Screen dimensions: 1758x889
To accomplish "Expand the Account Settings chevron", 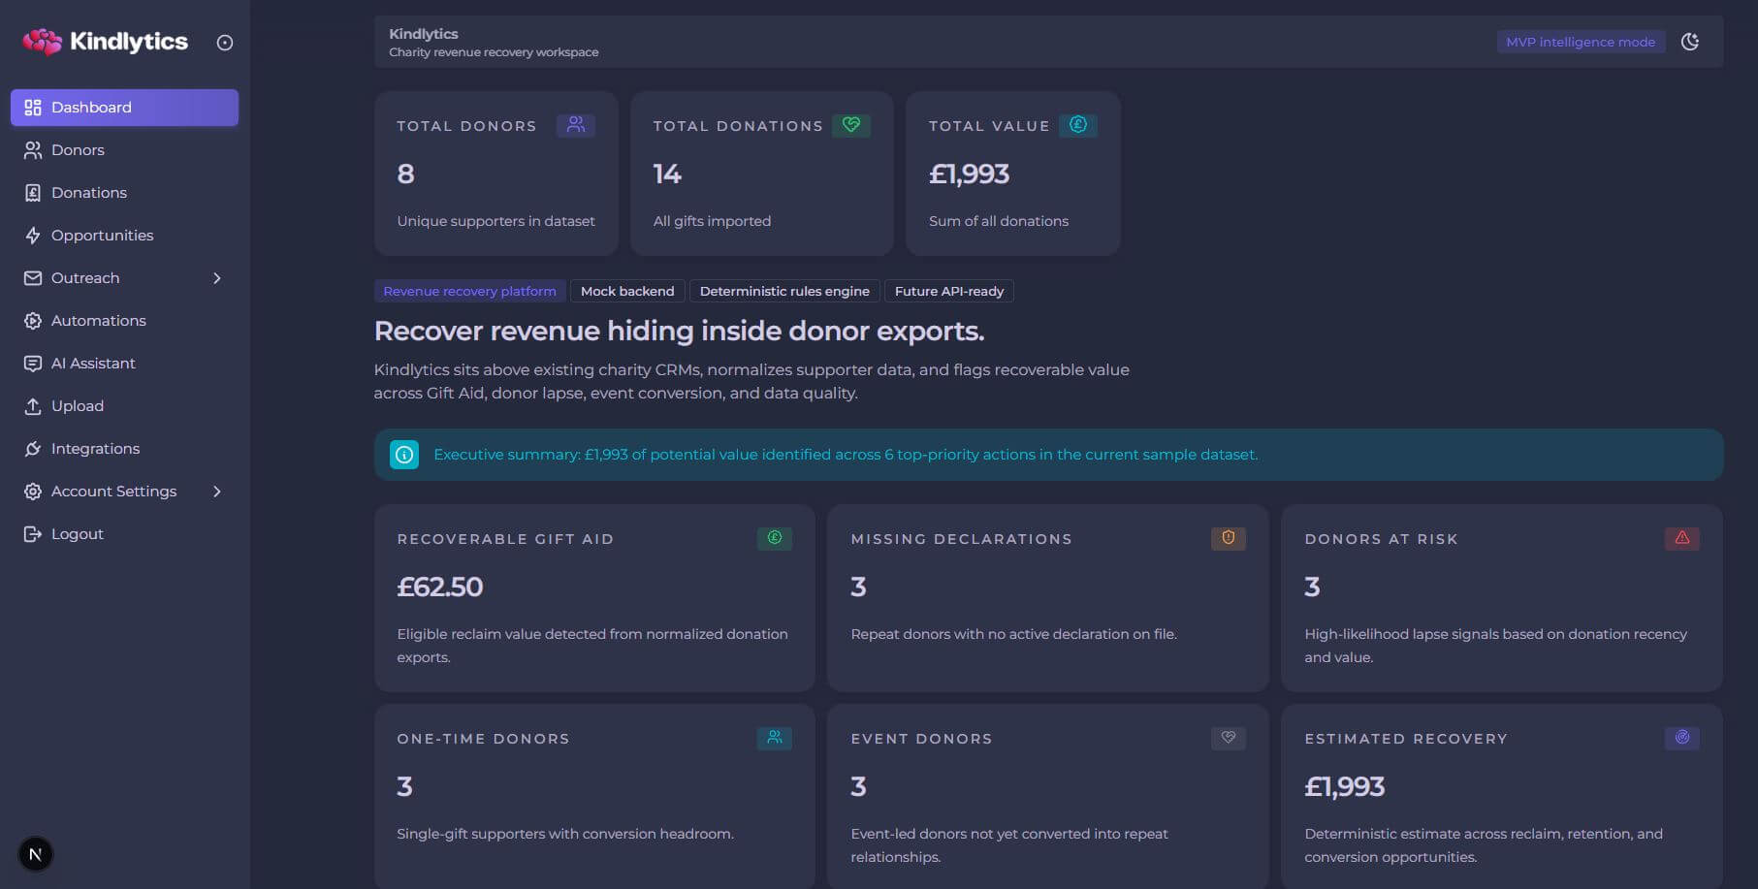I will pyautogui.click(x=217, y=492).
